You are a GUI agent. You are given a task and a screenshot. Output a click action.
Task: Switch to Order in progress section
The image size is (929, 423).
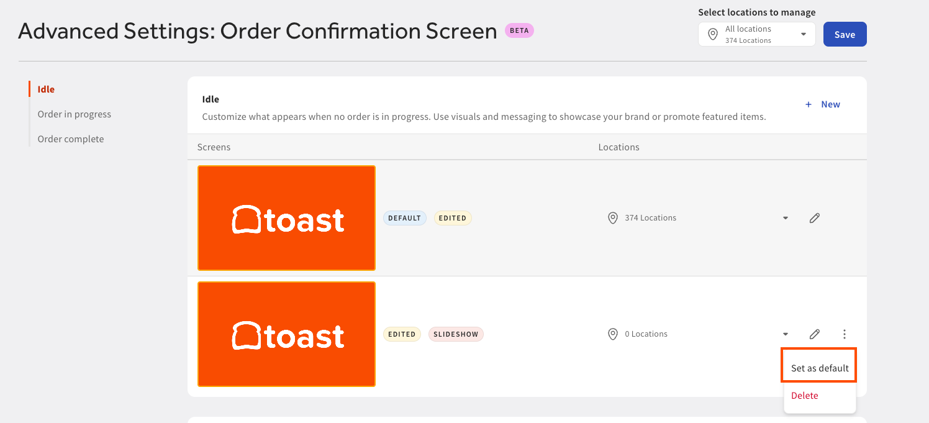[75, 114]
